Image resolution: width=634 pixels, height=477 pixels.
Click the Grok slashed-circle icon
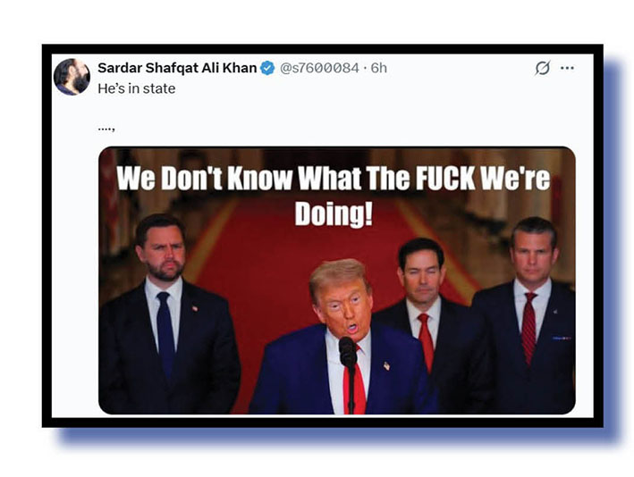tap(542, 68)
